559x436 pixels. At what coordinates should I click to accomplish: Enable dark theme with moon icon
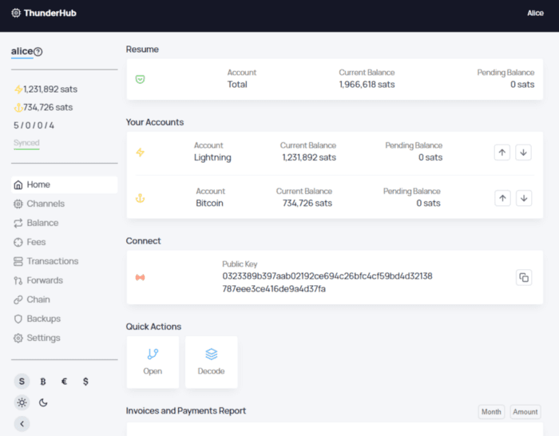click(43, 402)
